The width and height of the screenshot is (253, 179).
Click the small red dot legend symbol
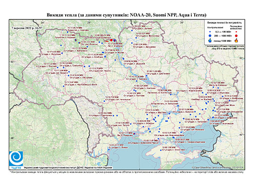pyautogui.click(x=236, y=32)
